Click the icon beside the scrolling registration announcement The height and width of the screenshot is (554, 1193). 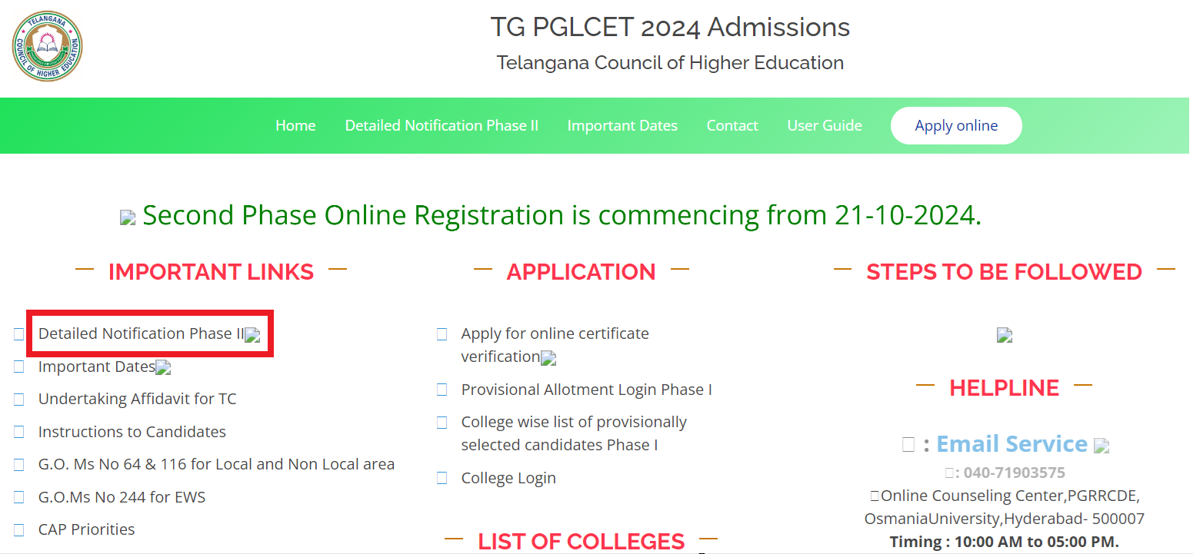(128, 217)
